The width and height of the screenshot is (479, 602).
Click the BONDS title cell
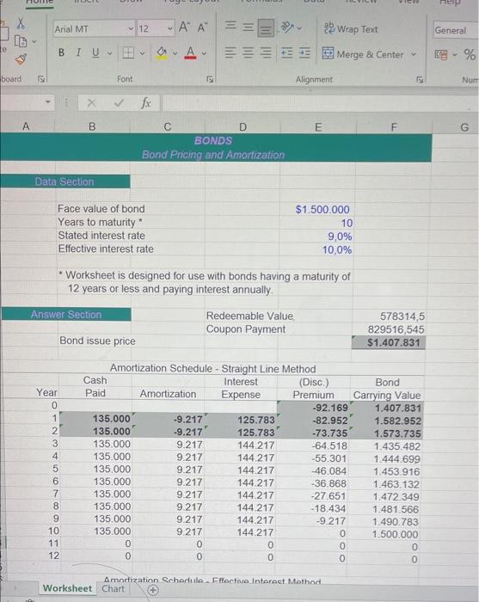213,141
